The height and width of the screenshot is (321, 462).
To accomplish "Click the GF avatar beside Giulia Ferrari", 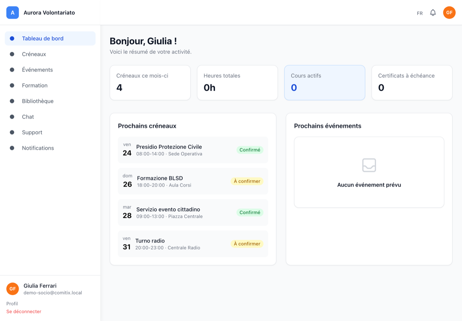I will tap(12, 289).
